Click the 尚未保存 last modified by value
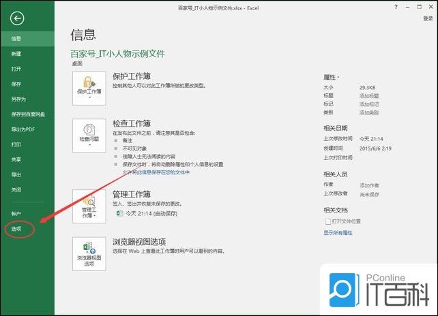 tap(369, 194)
